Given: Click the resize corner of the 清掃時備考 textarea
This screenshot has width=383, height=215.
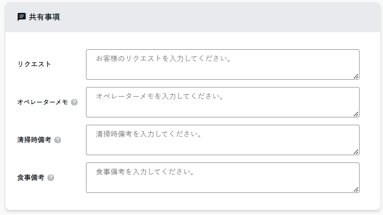Looking at the screenshot, I should (356, 152).
